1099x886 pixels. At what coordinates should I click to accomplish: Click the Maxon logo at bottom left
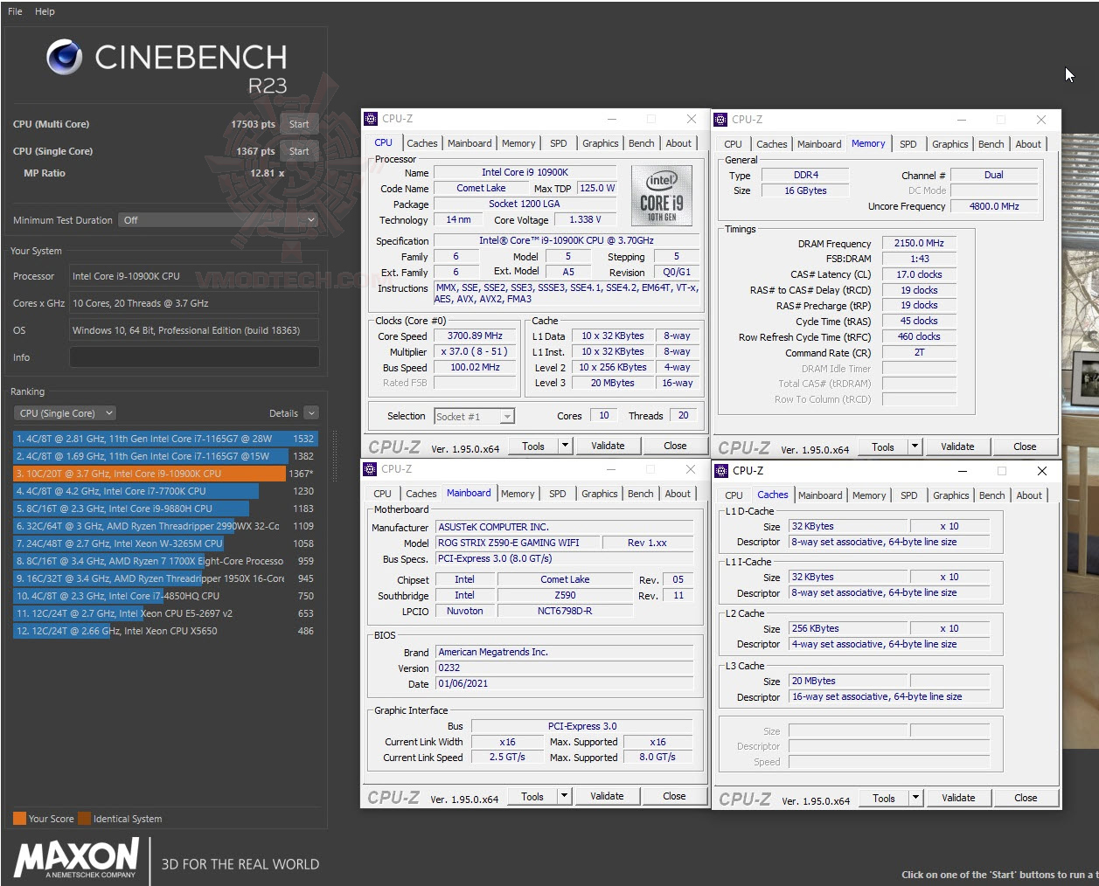pos(76,857)
